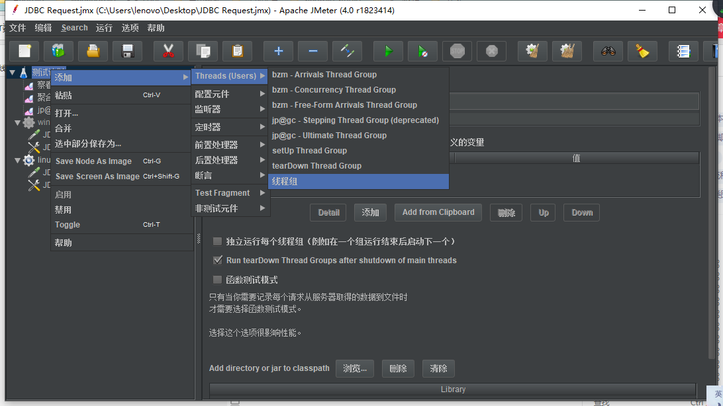Select the win thread group gear icon
The height and width of the screenshot is (406, 723).
point(28,122)
